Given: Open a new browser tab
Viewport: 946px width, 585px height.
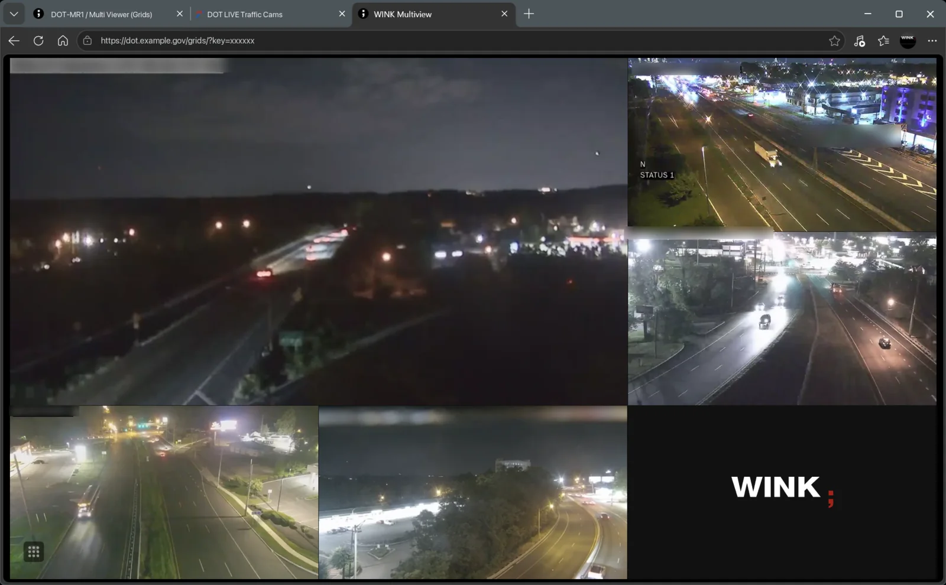Looking at the screenshot, I should [x=529, y=14].
